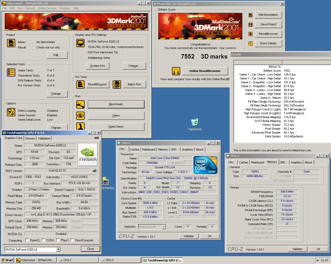Screen dimensions: 331x264
Task: Click the Intel Core 2 Duo logo
Action: click(x=206, y=165)
